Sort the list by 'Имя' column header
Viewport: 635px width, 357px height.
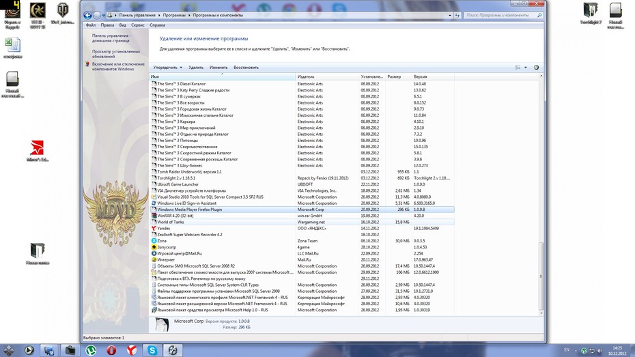point(223,76)
